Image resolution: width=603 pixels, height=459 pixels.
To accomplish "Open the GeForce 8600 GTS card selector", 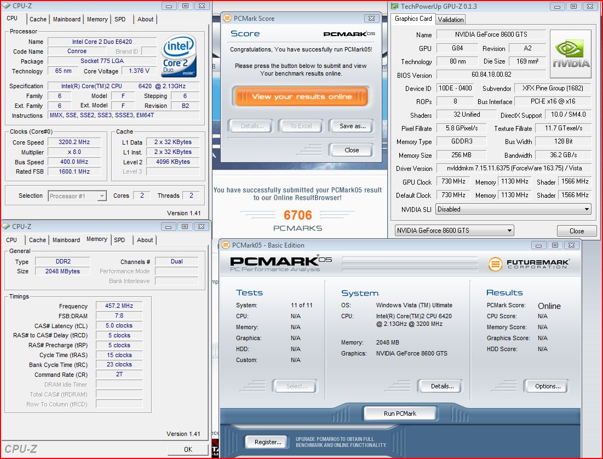I will click(x=454, y=231).
